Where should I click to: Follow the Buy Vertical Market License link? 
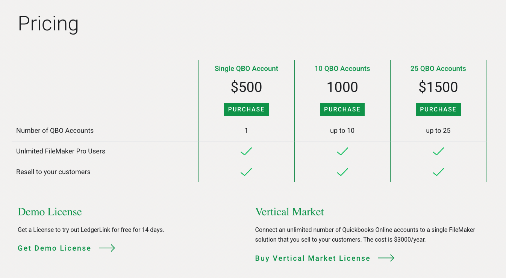[312, 258]
